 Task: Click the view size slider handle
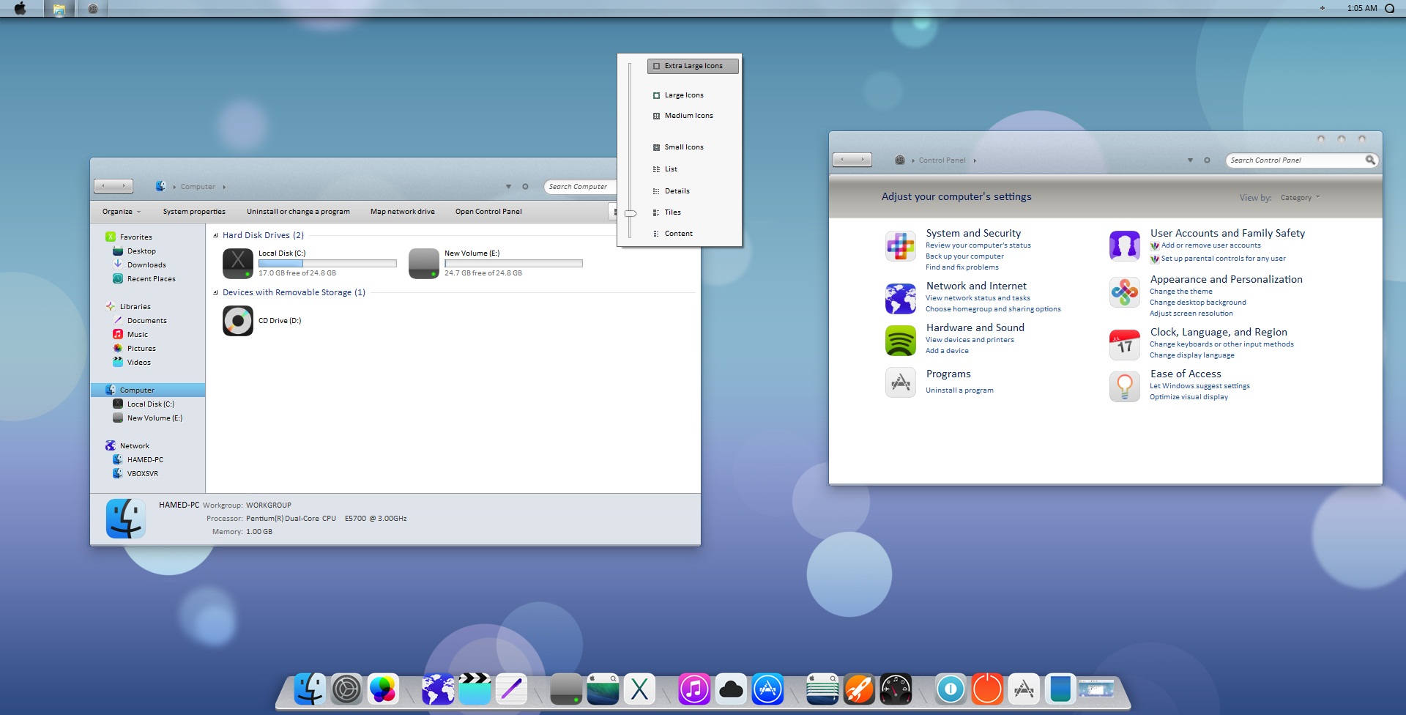630,213
